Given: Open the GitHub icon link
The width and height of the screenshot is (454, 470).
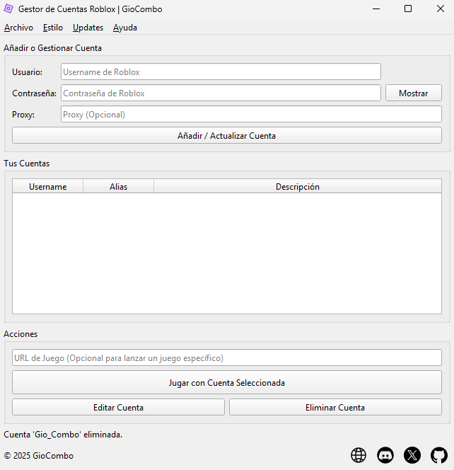Looking at the screenshot, I should pos(439,455).
